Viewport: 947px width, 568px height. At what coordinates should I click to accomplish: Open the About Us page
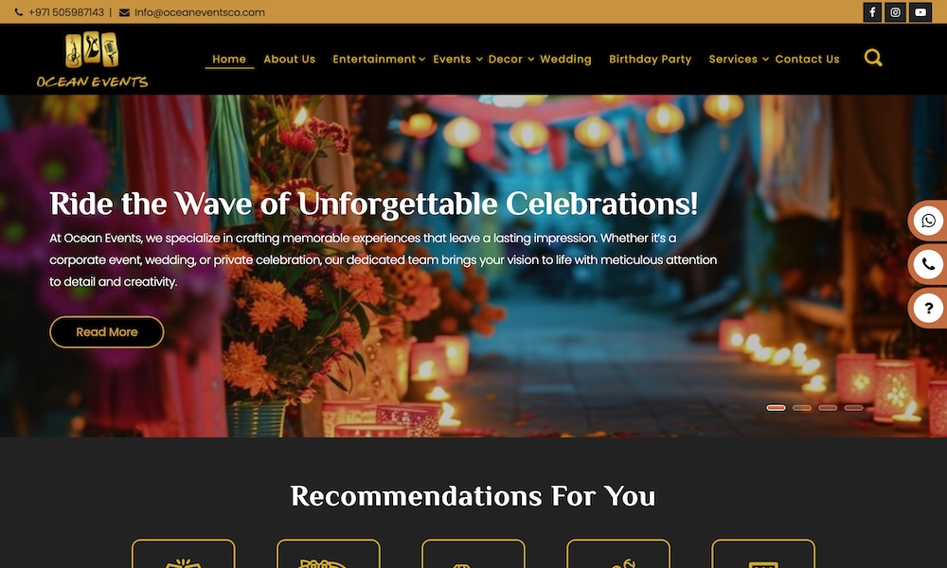(x=289, y=59)
